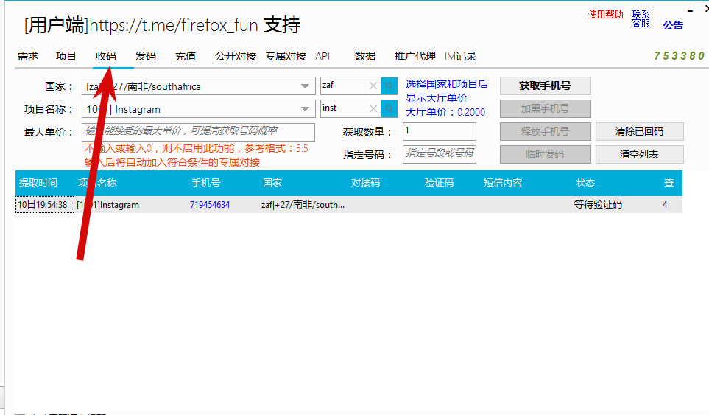Focus the 指定号码 input field
This screenshot has height=415, width=709.
pos(439,154)
